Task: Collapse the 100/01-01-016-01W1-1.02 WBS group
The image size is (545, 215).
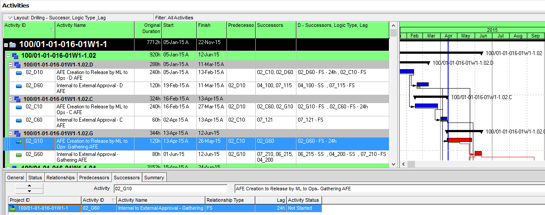Action: [8, 56]
